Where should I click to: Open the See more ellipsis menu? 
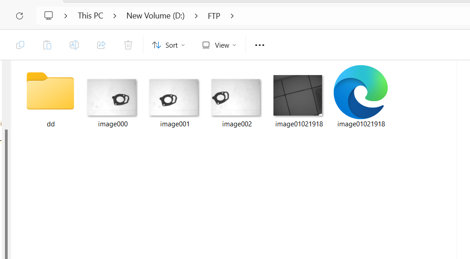[x=260, y=45]
